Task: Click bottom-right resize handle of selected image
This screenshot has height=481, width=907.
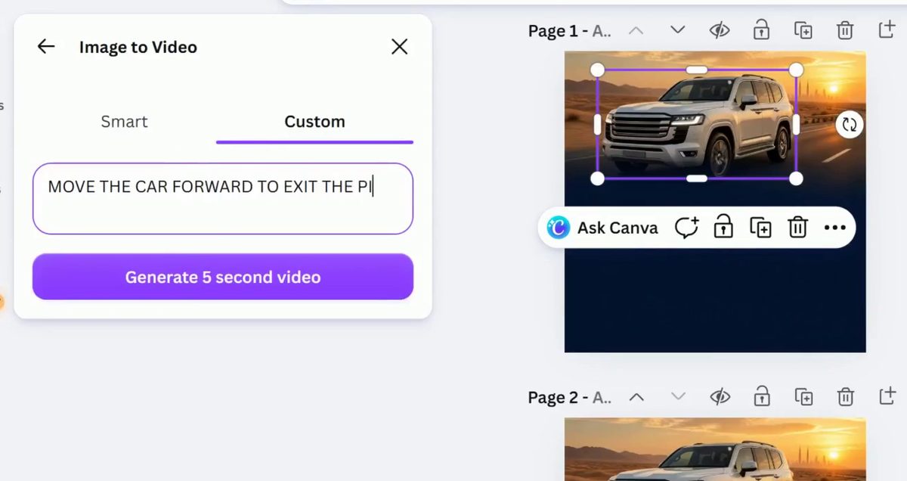Action: (x=796, y=178)
